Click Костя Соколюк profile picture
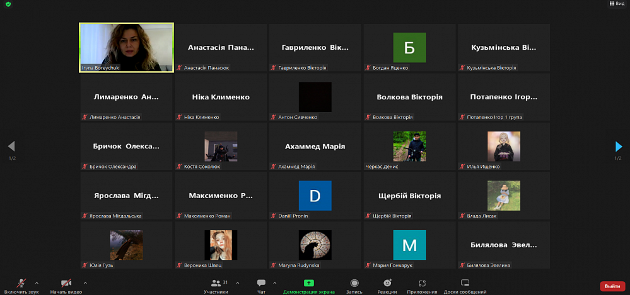The image size is (630, 295). pos(221,147)
